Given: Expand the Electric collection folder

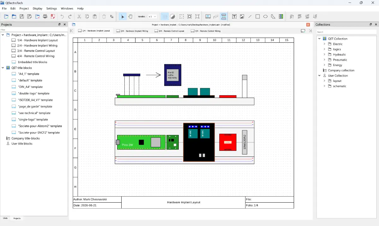Looking at the screenshot, I should coord(324,44).
